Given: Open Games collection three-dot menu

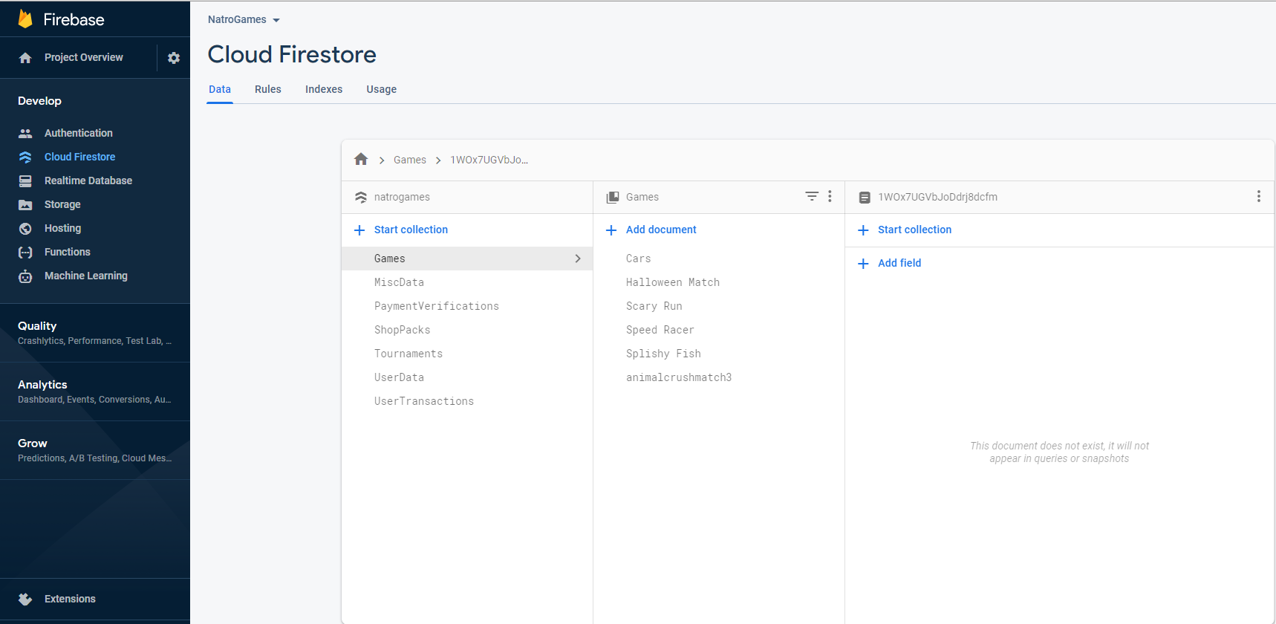Looking at the screenshot, I should [830, 196].
